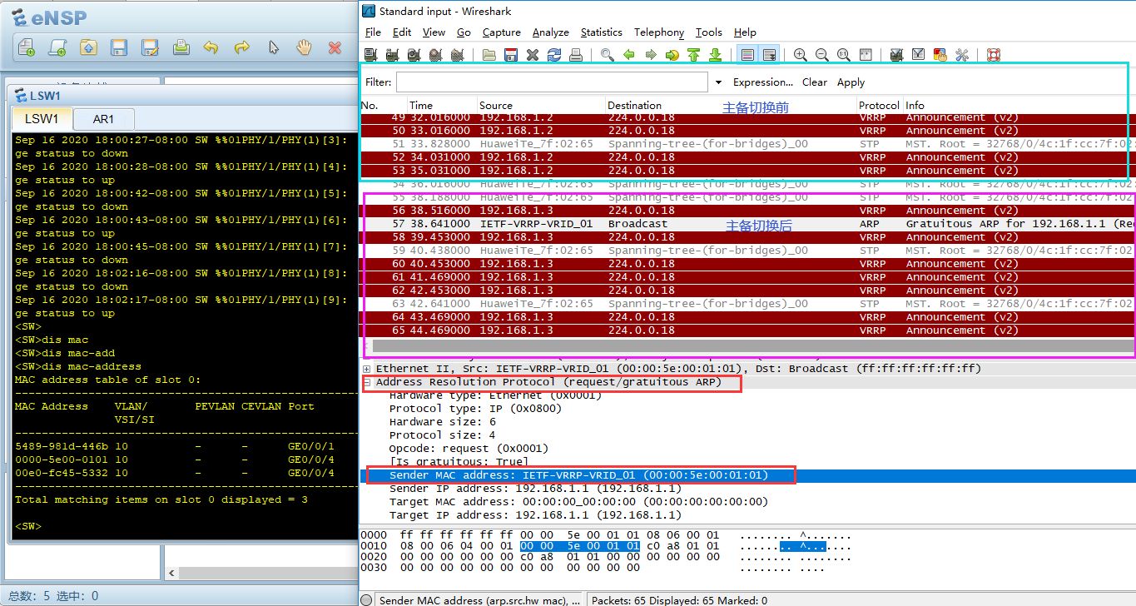Go back in Wireshark packet history
This screenshot has width=1136, height=606.
629,55
